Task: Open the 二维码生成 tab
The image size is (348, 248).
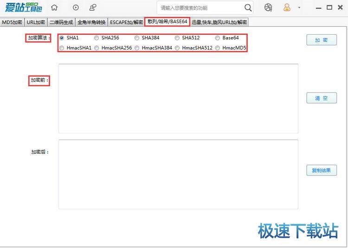Action: click(61, 22)
